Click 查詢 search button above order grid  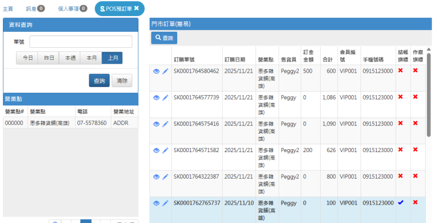164,38
